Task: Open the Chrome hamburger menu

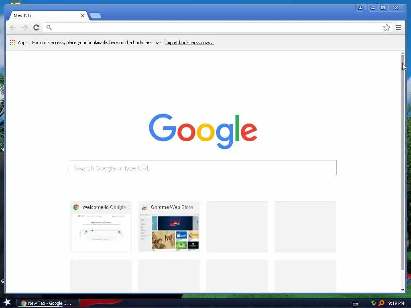Action: point(398,27)
